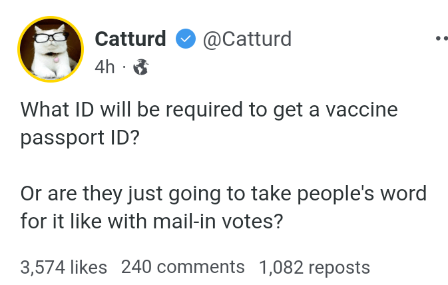Image resolution: width=448 pixels, height=285 pixels.
Task: Click the line "What ID will be required"
Action: 209,109
